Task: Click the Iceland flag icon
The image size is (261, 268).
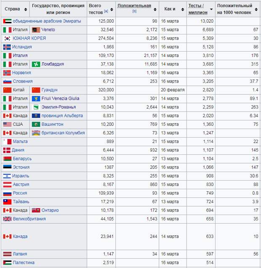Action: [7, 47]
